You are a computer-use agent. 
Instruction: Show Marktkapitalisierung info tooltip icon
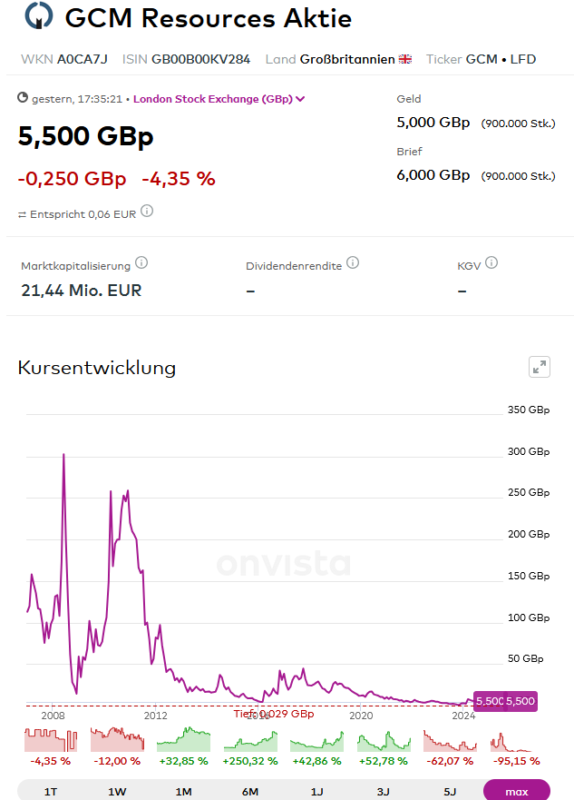(141, 263)
